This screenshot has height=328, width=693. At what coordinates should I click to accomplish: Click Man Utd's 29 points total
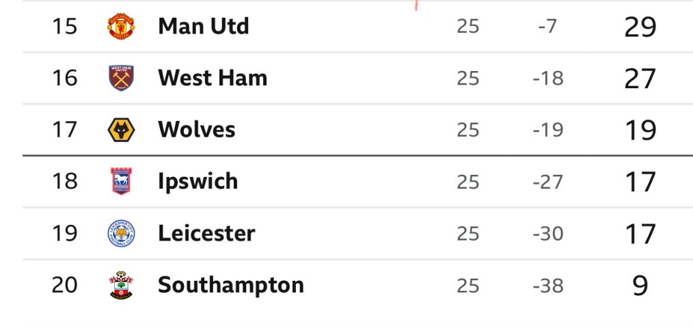(x=640, y=27)
